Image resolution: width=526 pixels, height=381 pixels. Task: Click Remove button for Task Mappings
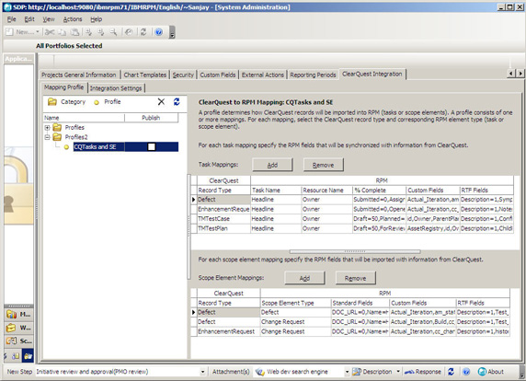[324, 165]
